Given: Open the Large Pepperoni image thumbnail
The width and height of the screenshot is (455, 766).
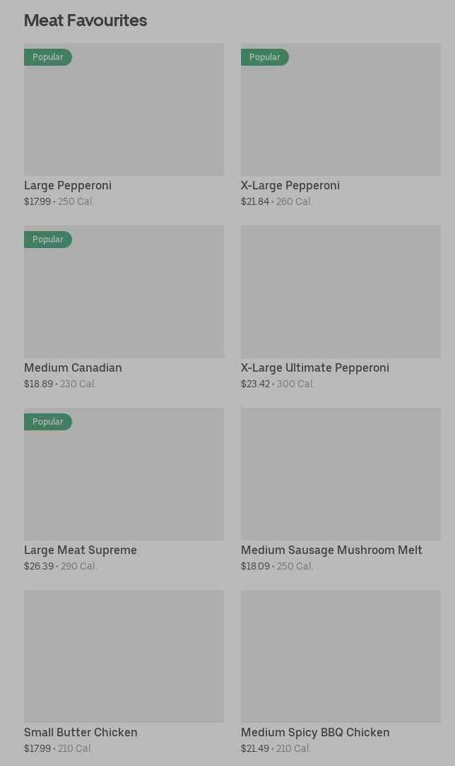Looking at the screenshot, I should 124,110.
